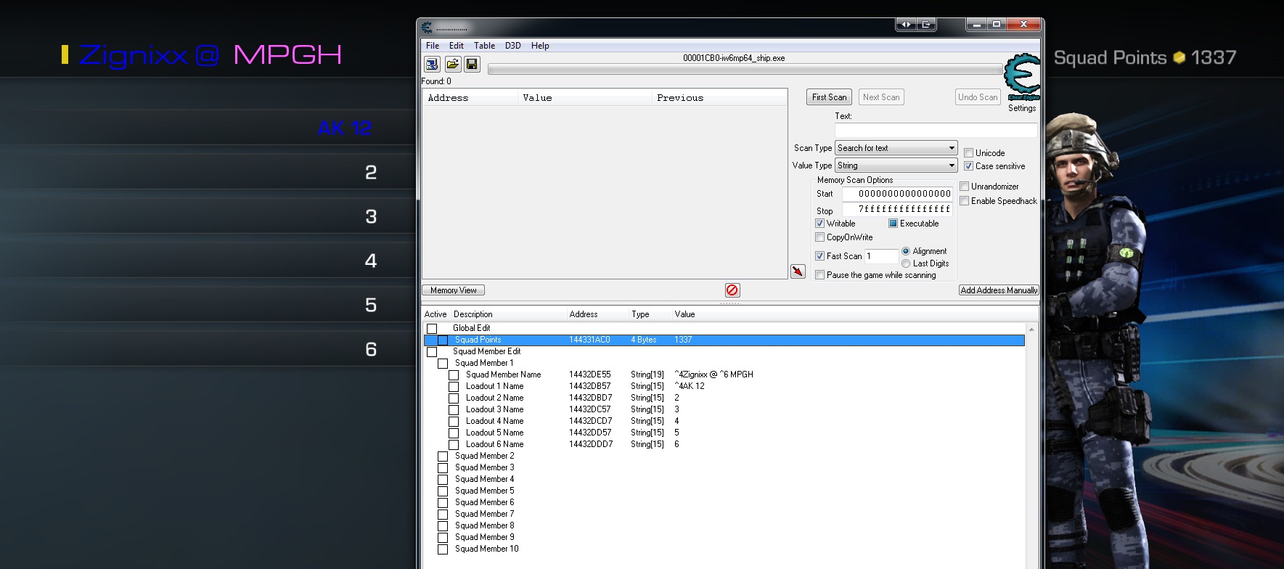Click the Description column header

pyautogui.click(x=473, y=314)
